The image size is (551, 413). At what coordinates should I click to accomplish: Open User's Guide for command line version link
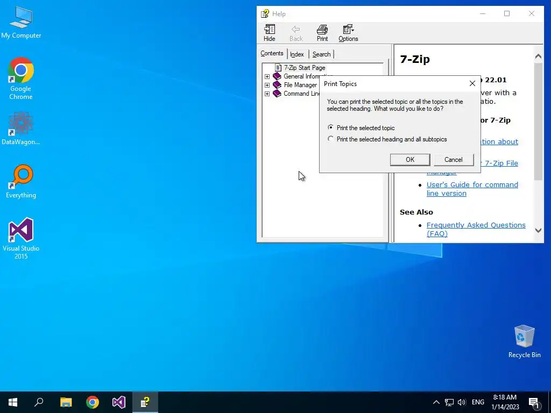click(472, 189)
